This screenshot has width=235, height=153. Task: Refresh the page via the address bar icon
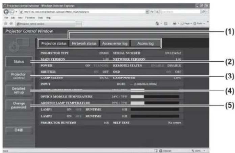tap(152, 12)
